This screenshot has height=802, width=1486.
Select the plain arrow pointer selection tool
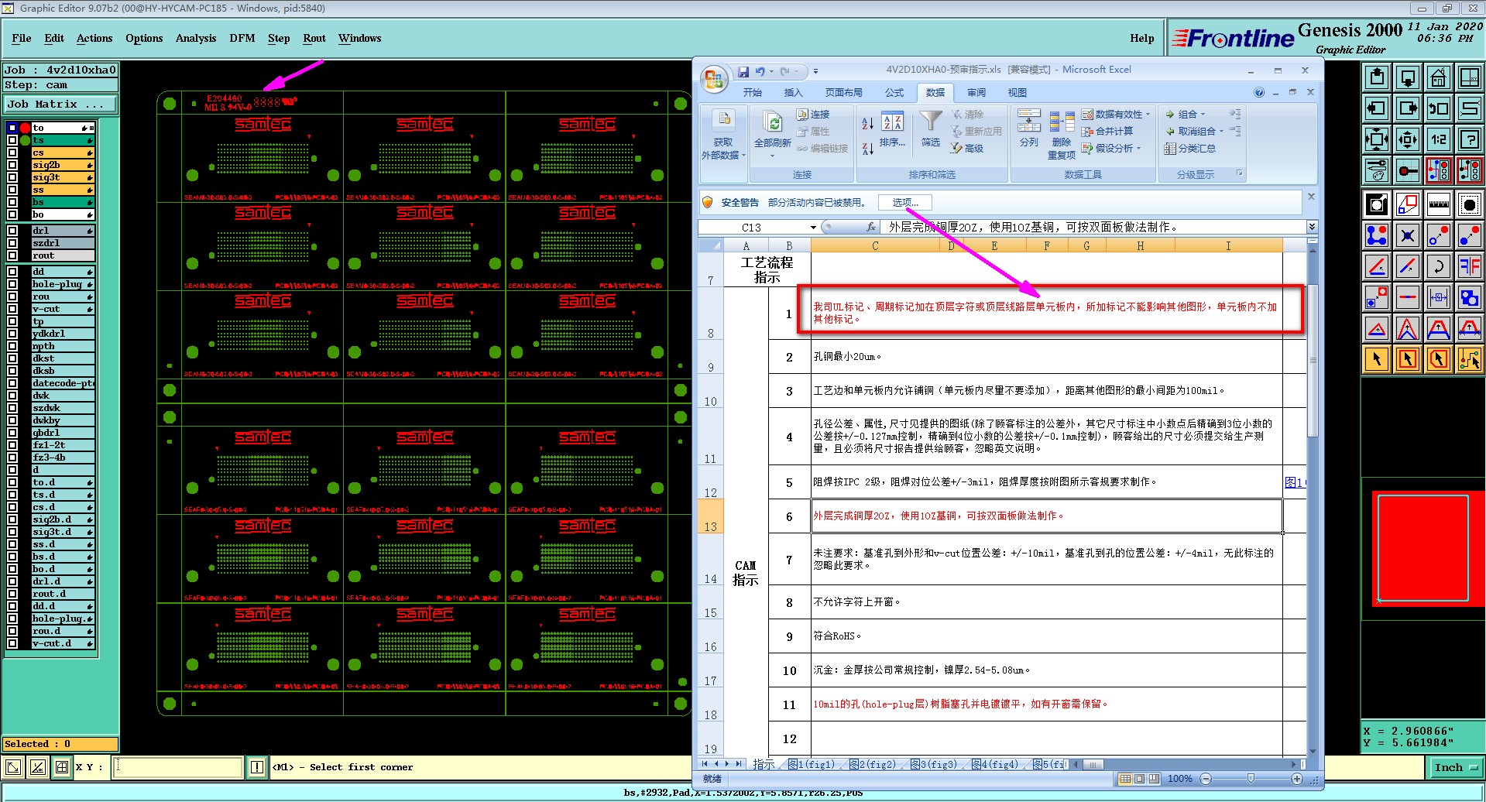pos(1377,359)
